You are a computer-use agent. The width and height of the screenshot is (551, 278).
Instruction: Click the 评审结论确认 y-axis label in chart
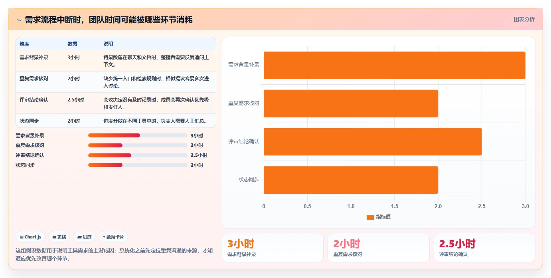244,141
